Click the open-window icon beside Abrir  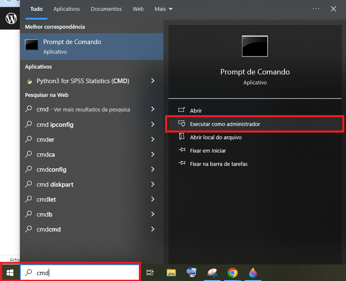click(x=182, y=110)
